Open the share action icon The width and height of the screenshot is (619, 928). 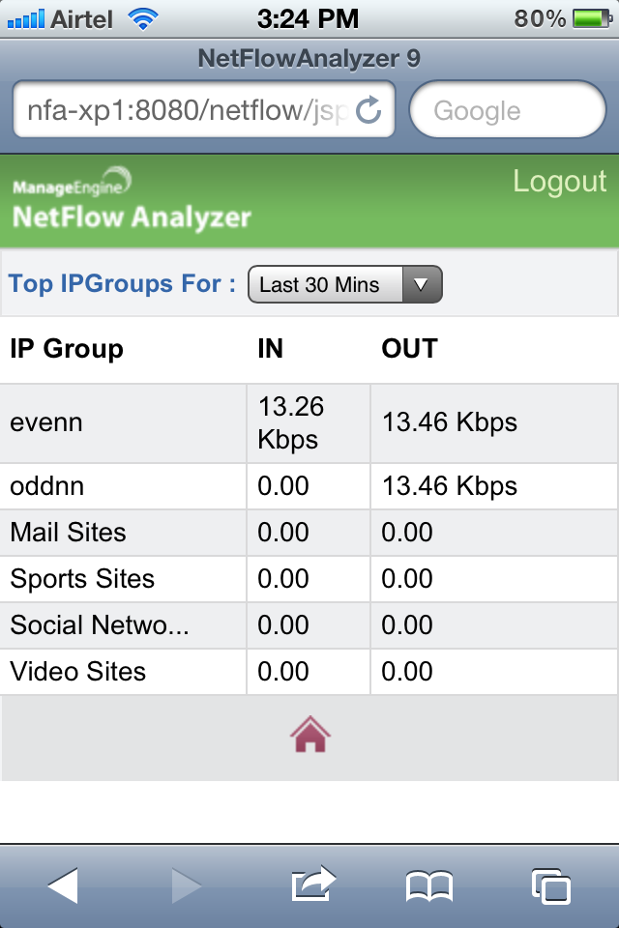[x=313, y=884]
